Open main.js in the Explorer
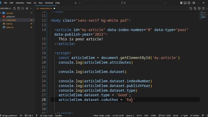The width and height of the screenshot is (208, 117). click(x=17, y=24)
